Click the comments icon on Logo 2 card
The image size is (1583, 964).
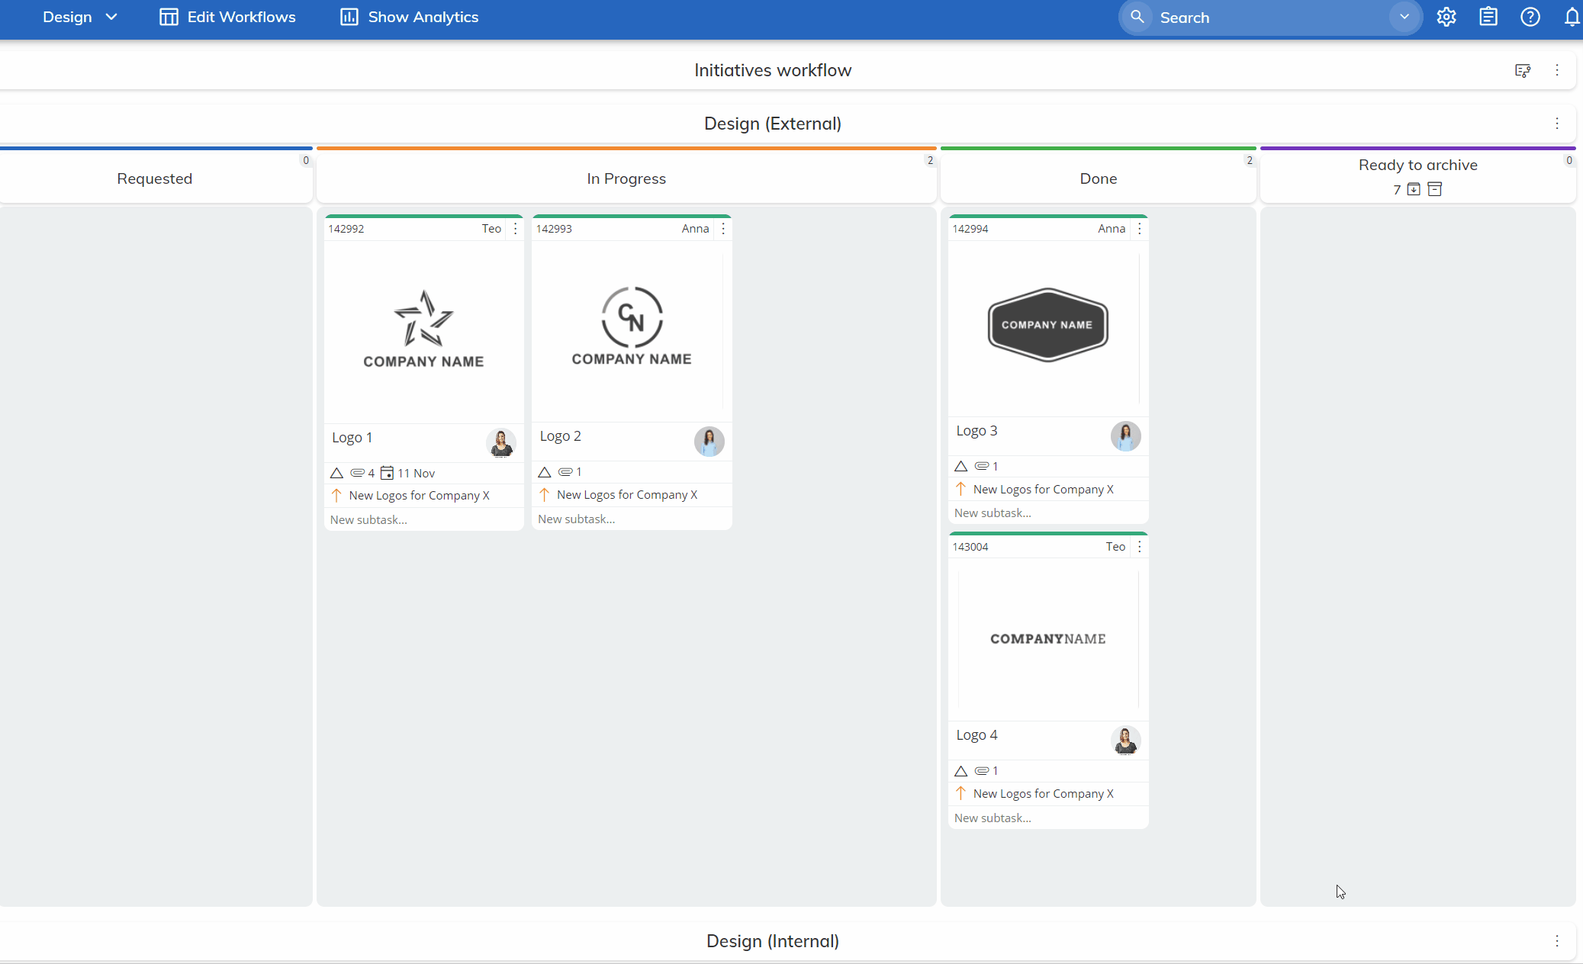pyautogui.click(x=565, y=471)
